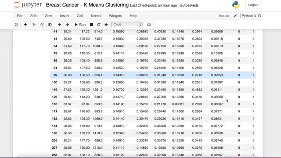
Task: Click value 139.20 in row 186
Action: point(85,133)
